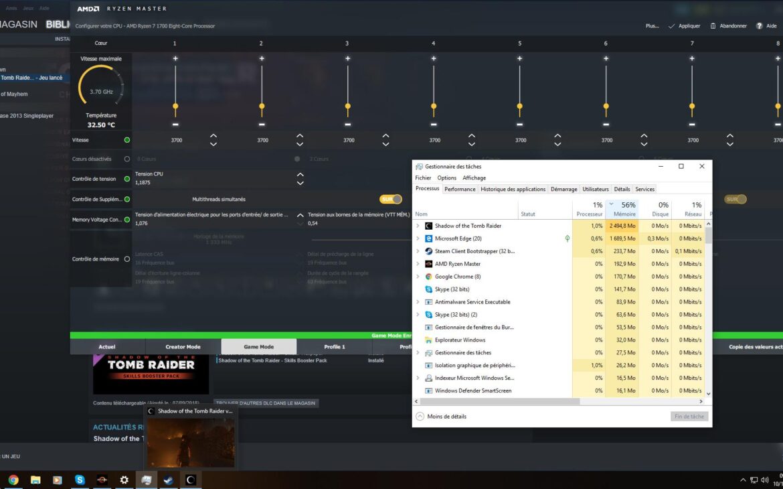This screenshot has height=489, width=783.
Task: Switch to the Performance tab
Action: tap(460, 189)
